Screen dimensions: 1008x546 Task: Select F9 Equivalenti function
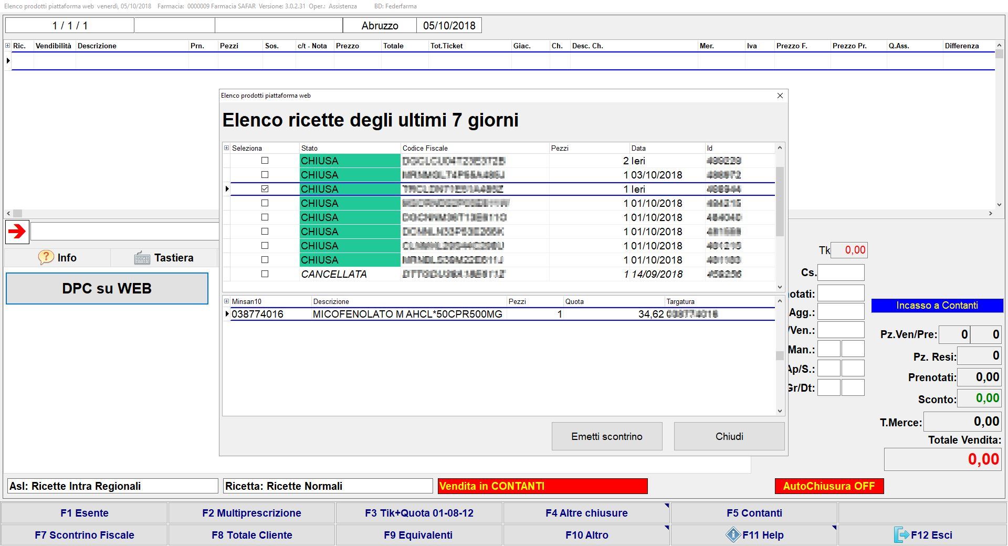[418, 535]
